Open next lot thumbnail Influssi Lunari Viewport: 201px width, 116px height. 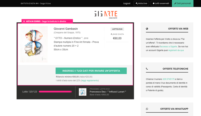[83, 92]
